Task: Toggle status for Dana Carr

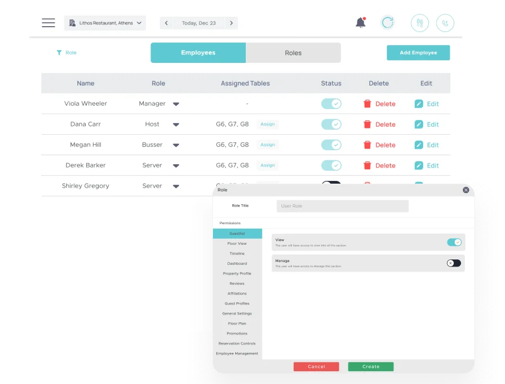Action: [x=331, y=124]
